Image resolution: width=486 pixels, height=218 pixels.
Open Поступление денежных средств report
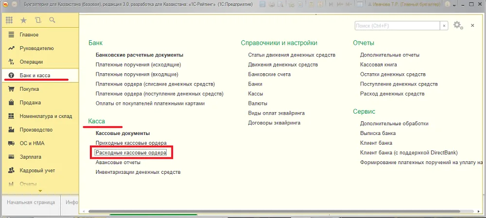click(399, 84)
